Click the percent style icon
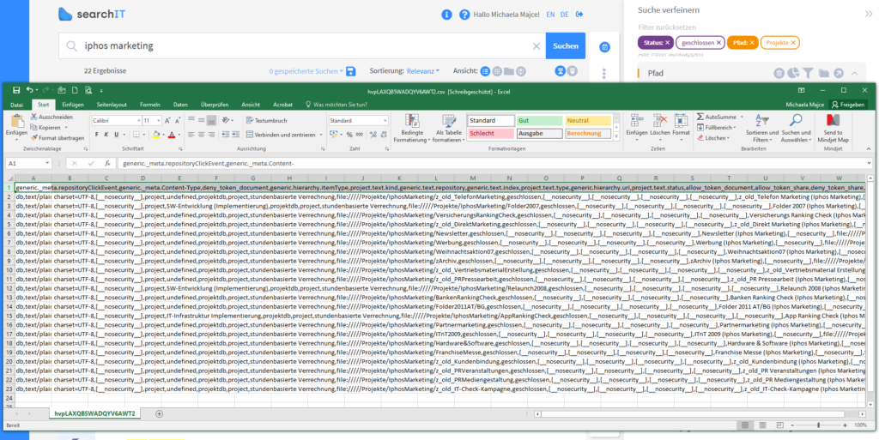This screenshot has height=440, width=879. point(349,135)
